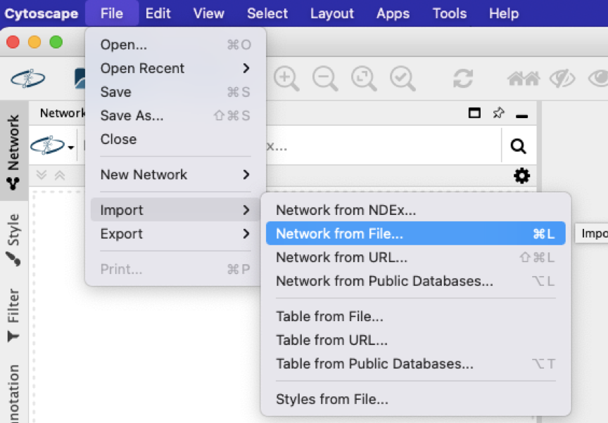Open the Layout menu
608x423 pixels.
click(x=332, y=13)
